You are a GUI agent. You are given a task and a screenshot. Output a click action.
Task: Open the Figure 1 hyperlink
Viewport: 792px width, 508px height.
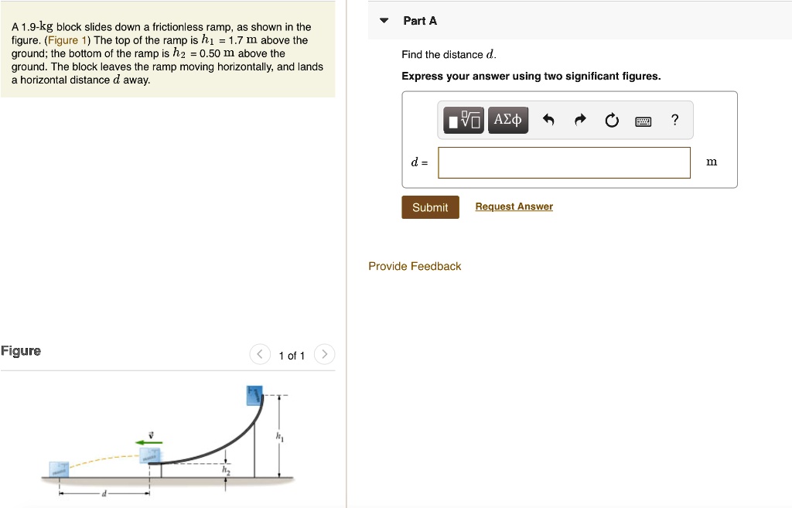67,40
